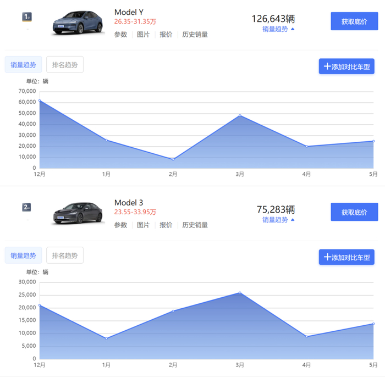Click Model 3 chart January low point
The image size is (385, 378).
pos(106,338)
